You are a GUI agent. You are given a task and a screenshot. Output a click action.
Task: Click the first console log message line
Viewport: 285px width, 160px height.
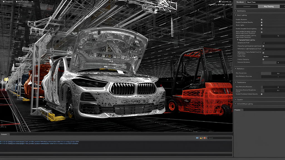[x=40, y=142]
